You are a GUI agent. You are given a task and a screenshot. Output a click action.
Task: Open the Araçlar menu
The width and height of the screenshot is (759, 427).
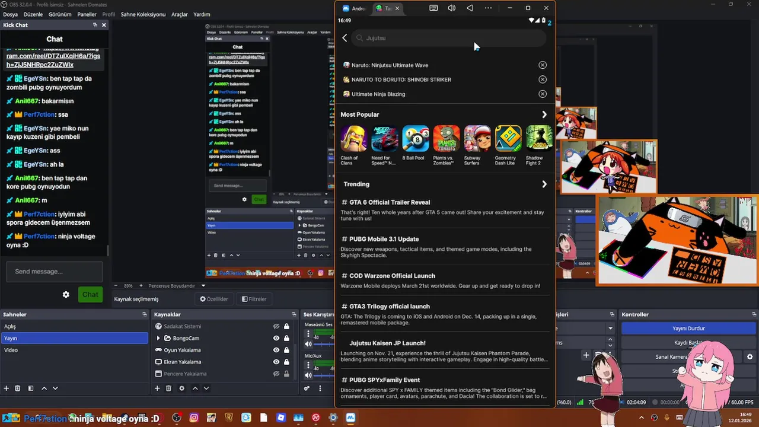coord(180,14)
